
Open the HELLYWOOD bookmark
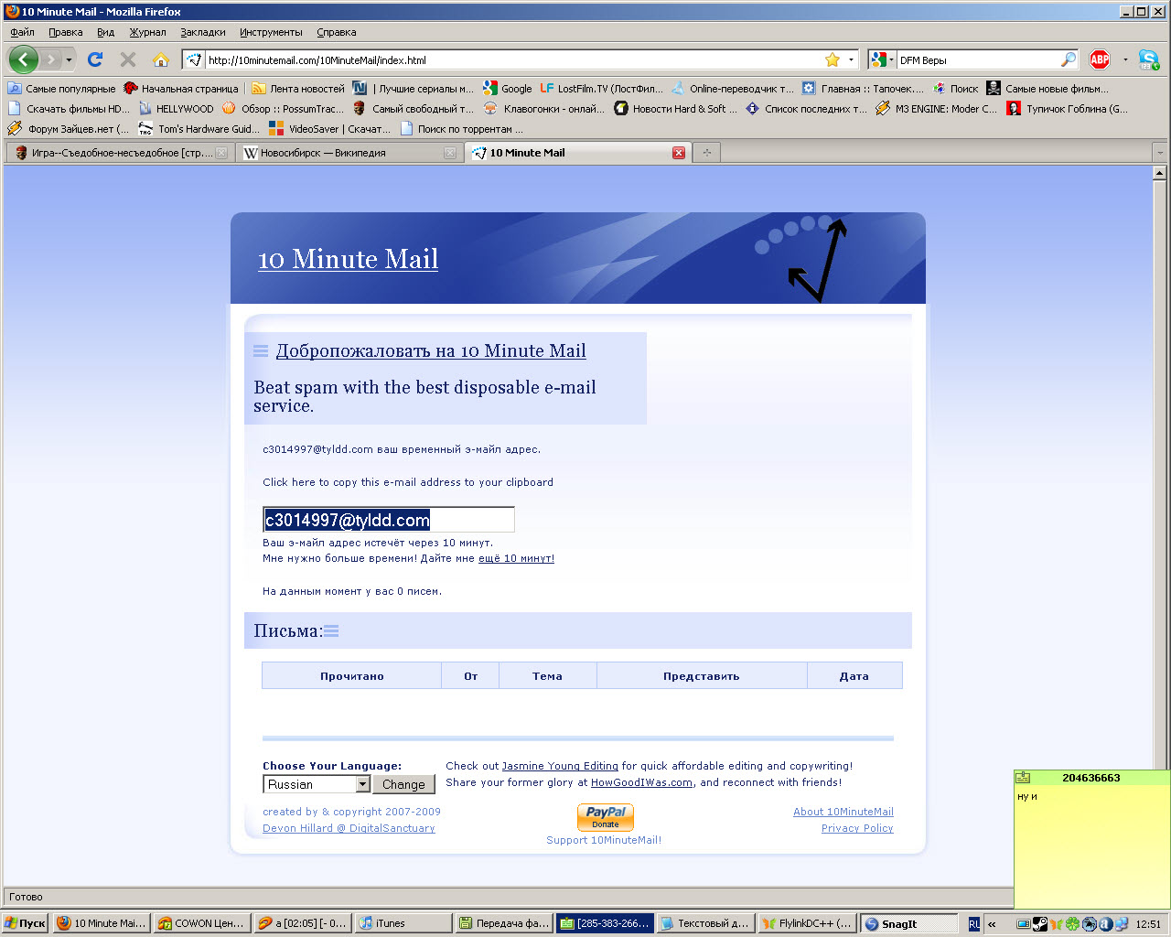(x=176, y=109)
